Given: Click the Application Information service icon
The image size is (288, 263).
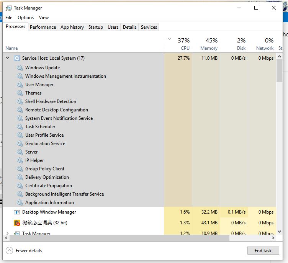Looking at the screenshot, I should pyautogui.click(x=20, y=203).
